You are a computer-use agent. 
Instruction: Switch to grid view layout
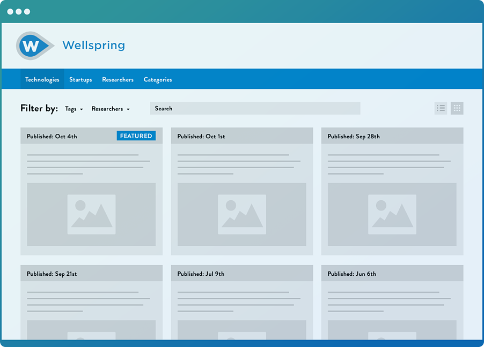(x=457, y=108)
